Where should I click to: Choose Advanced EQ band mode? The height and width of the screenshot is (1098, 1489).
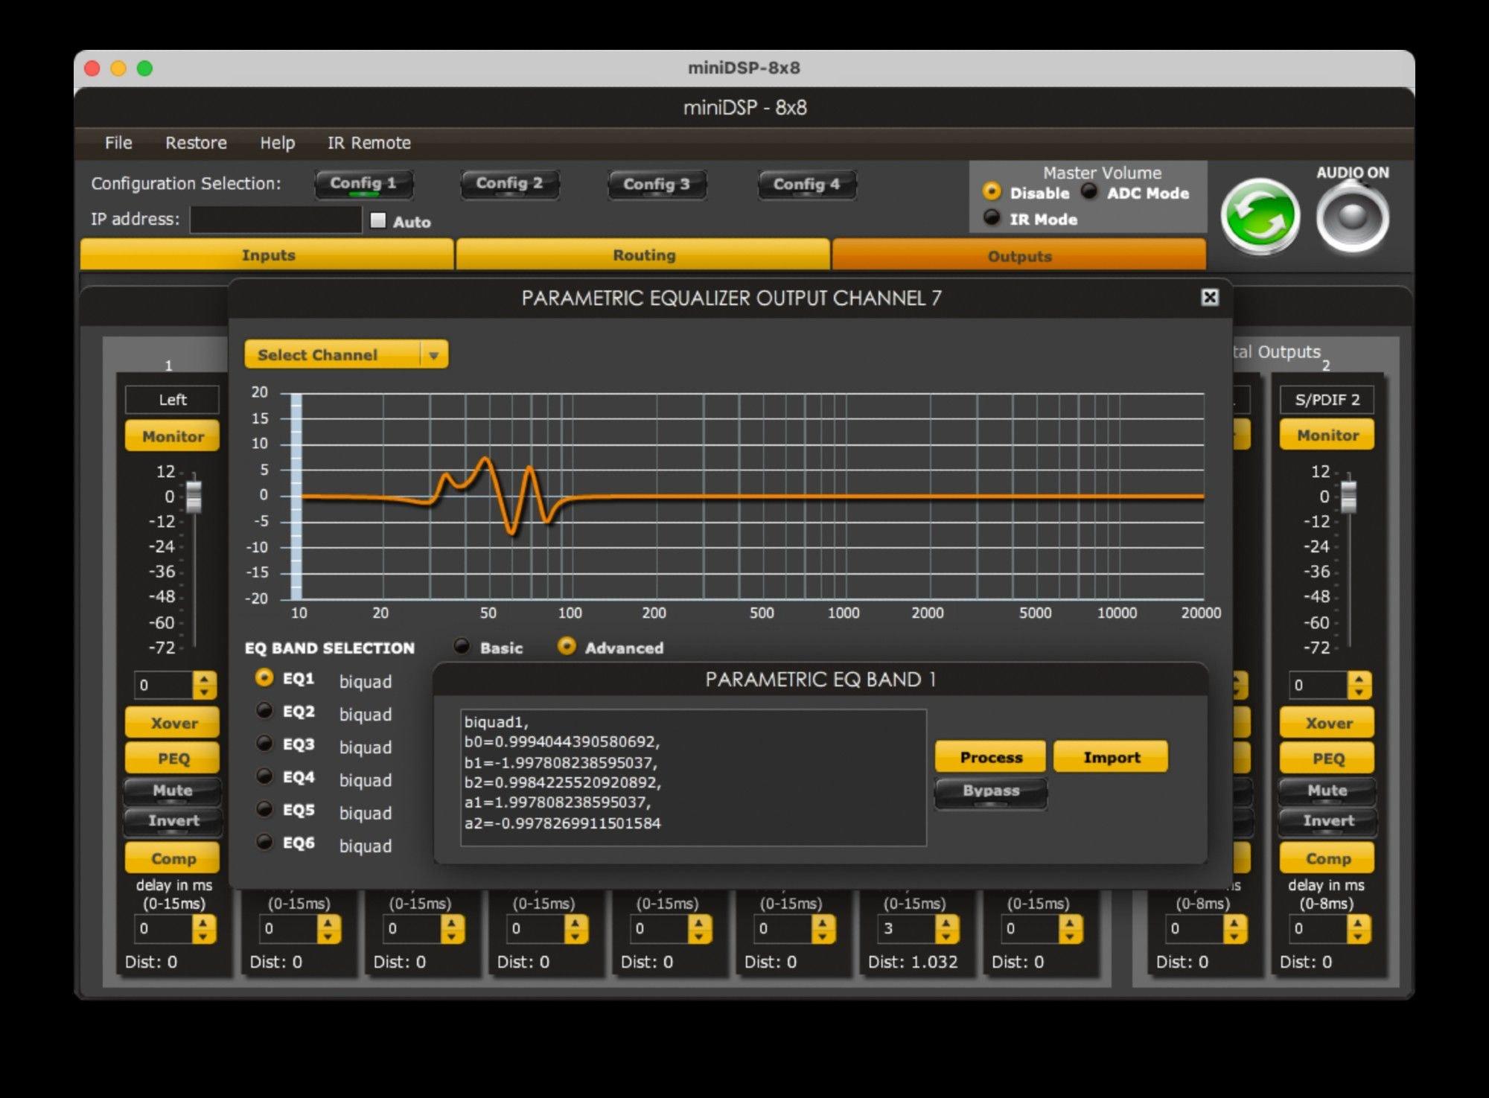click(x=567, y=646)
